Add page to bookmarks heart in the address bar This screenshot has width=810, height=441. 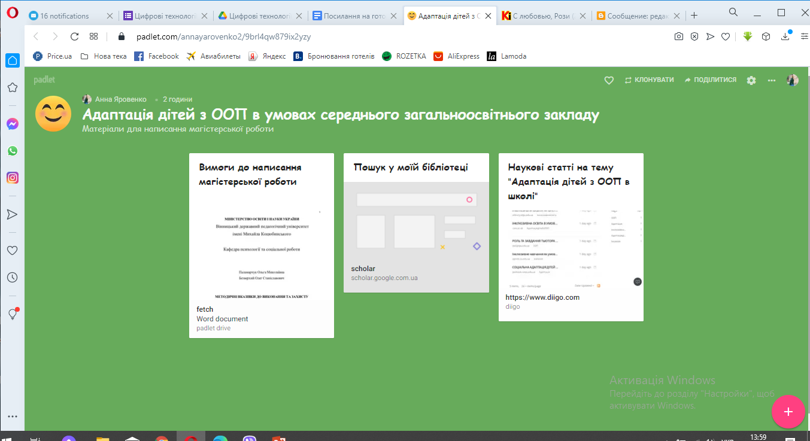click(x=726, y=37)
